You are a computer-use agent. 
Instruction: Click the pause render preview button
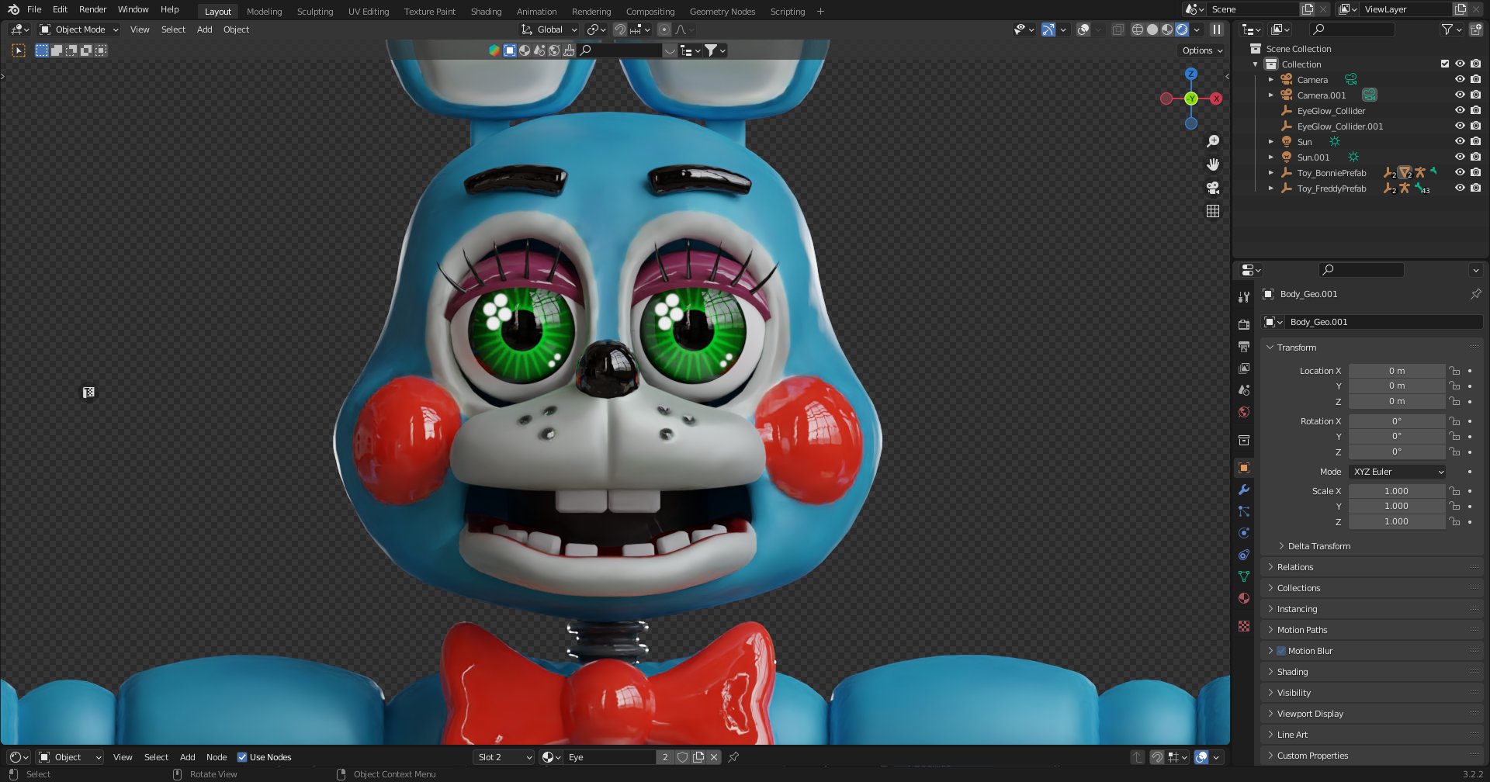point(1217,29)
